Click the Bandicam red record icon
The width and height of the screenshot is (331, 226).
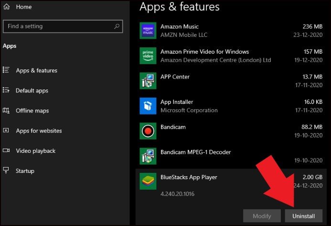coord(148,131)
